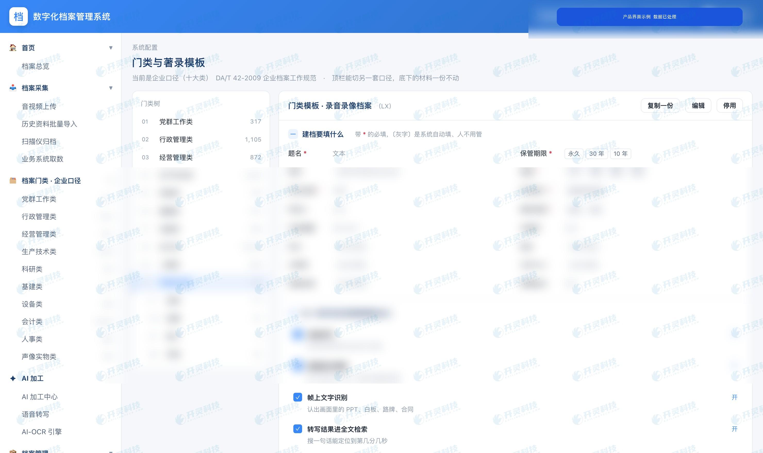
Task: Select 03 经营管理类 in the category tree
Action: (x=201, y=158)
